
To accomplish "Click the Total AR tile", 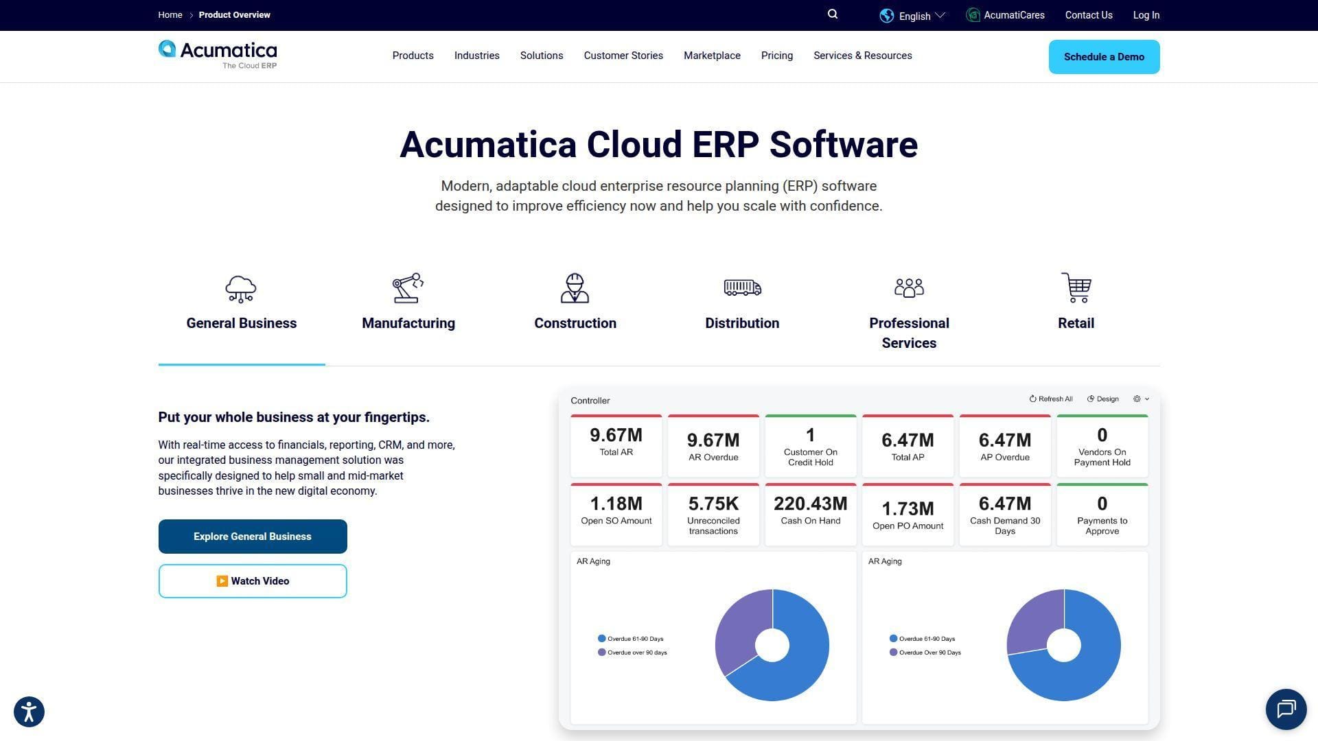I will tap(616, 446).
